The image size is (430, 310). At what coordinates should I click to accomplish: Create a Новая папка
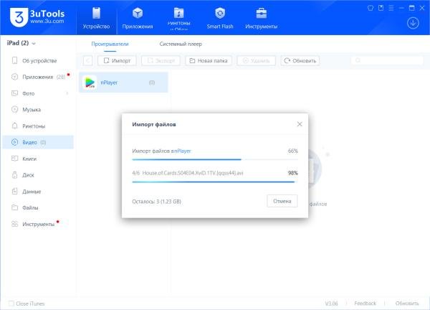[209, 61]
